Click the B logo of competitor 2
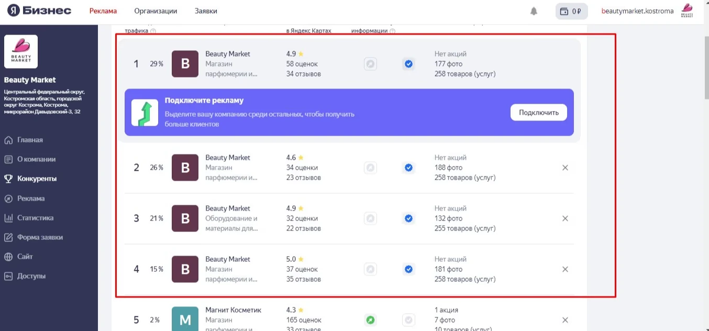Image resolution: width=709 pixels, height=331 pixels. pos(185,168)
